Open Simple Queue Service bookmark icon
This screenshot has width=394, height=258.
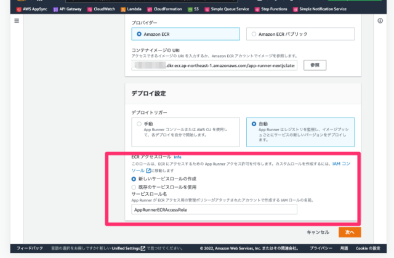coord(207,9)
